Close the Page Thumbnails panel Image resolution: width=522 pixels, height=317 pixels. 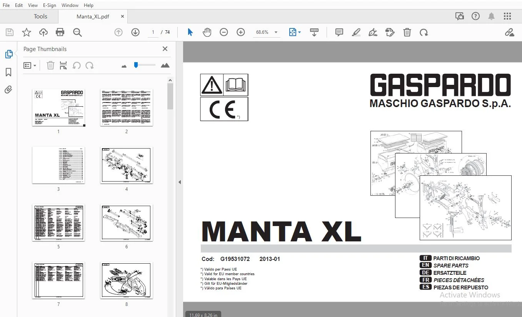click(x=165, y=49)
